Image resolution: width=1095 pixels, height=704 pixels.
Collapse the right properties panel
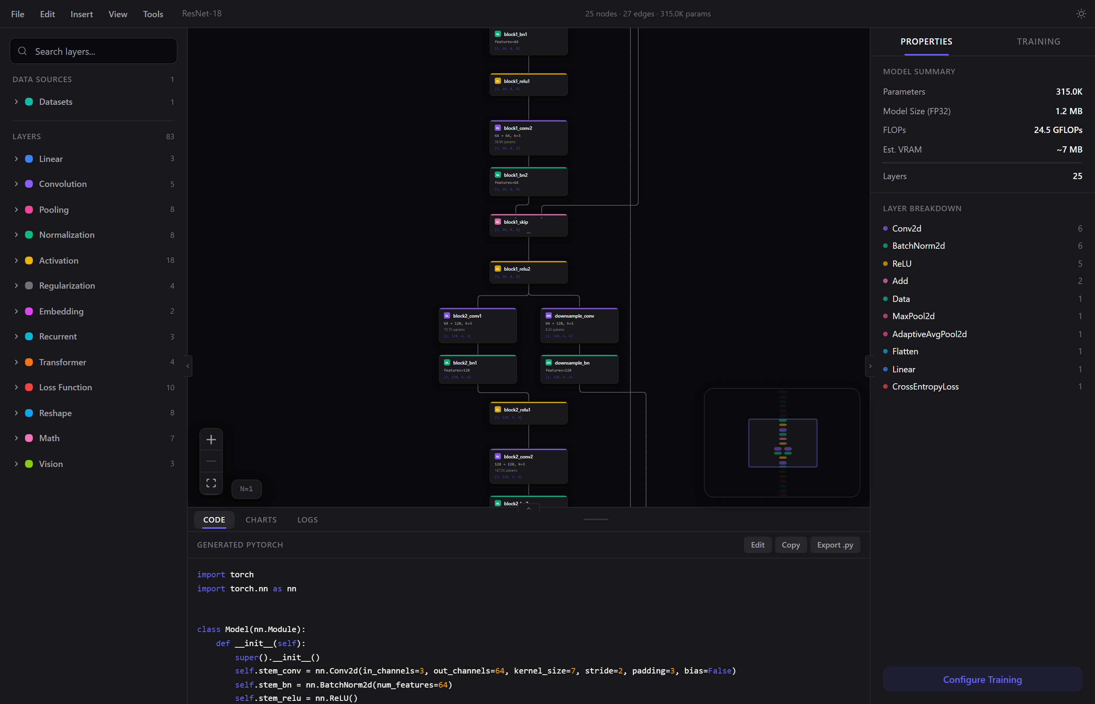click(x=870, y=366)
